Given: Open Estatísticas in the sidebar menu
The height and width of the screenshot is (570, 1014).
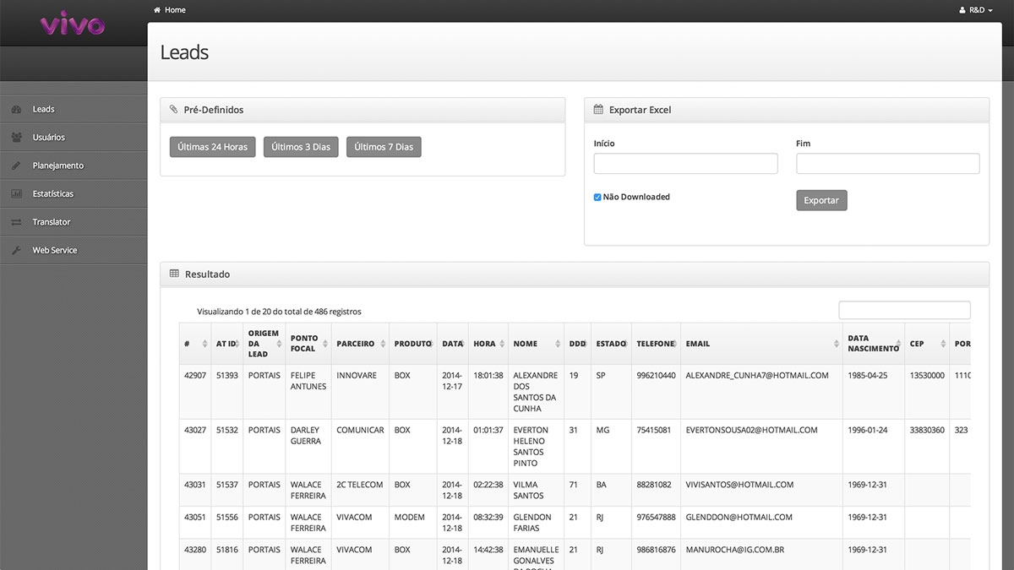Looking at the screenshot, I should (74, 193).
